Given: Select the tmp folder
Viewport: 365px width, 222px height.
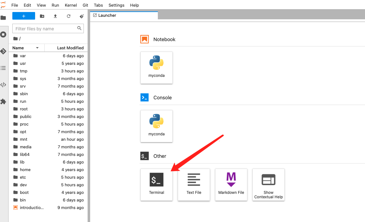Looking at the screenshot, I should point(48,71).
